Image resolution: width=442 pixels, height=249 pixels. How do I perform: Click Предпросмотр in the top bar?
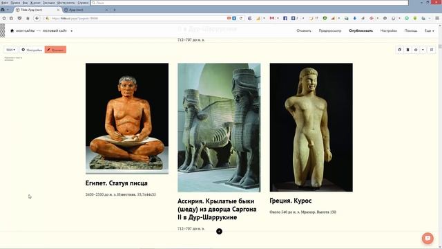tap(330, 30)
